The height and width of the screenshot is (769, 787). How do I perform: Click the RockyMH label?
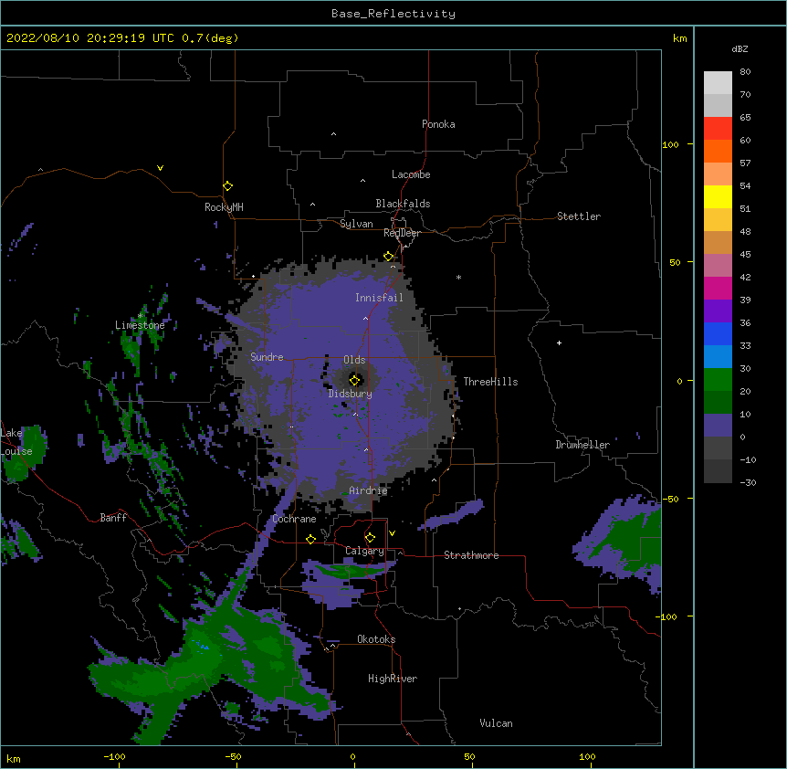click(x=224, y=207)
